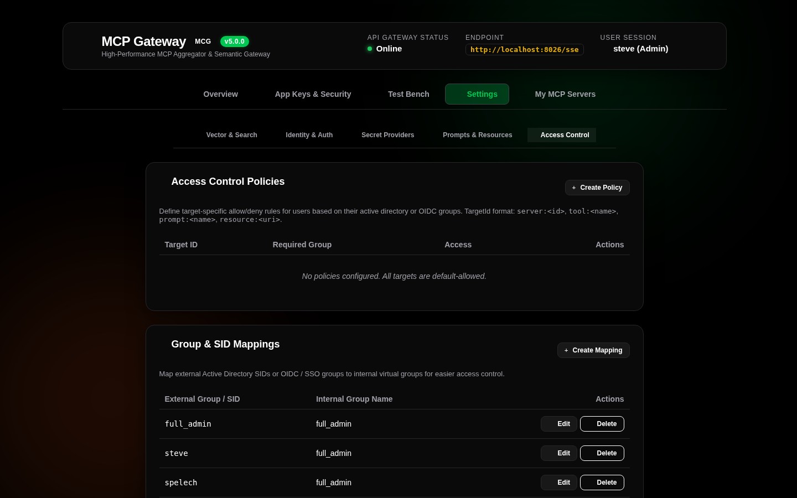Click the Access column header

coord(458,245)
